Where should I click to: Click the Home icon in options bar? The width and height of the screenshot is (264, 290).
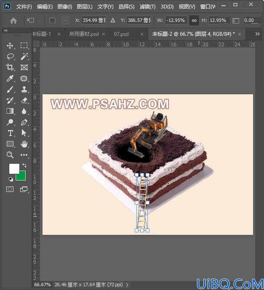click(13, 21)
